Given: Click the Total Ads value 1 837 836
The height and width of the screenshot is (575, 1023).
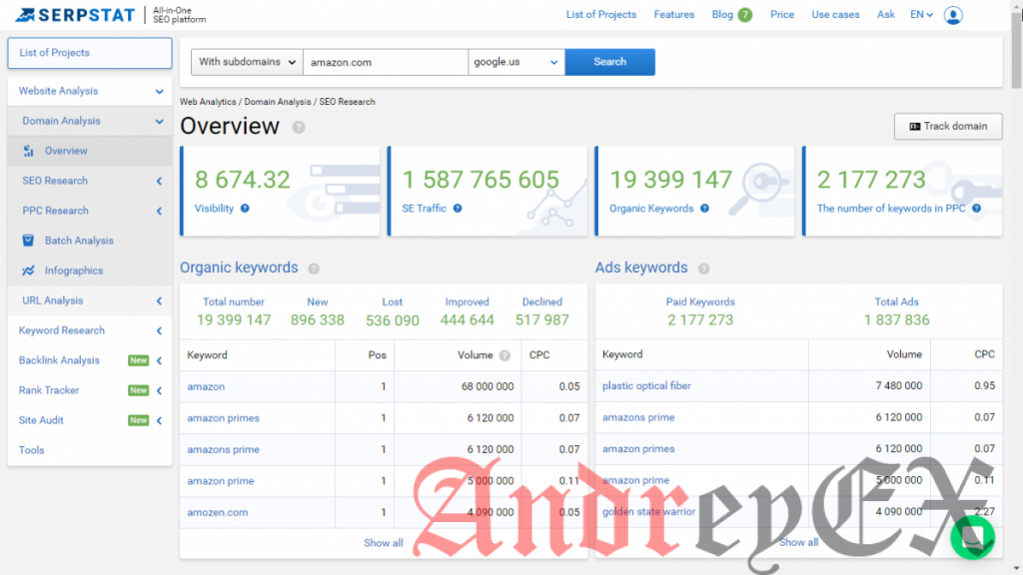Looking at the screenshot, I should tap(896, 320).
